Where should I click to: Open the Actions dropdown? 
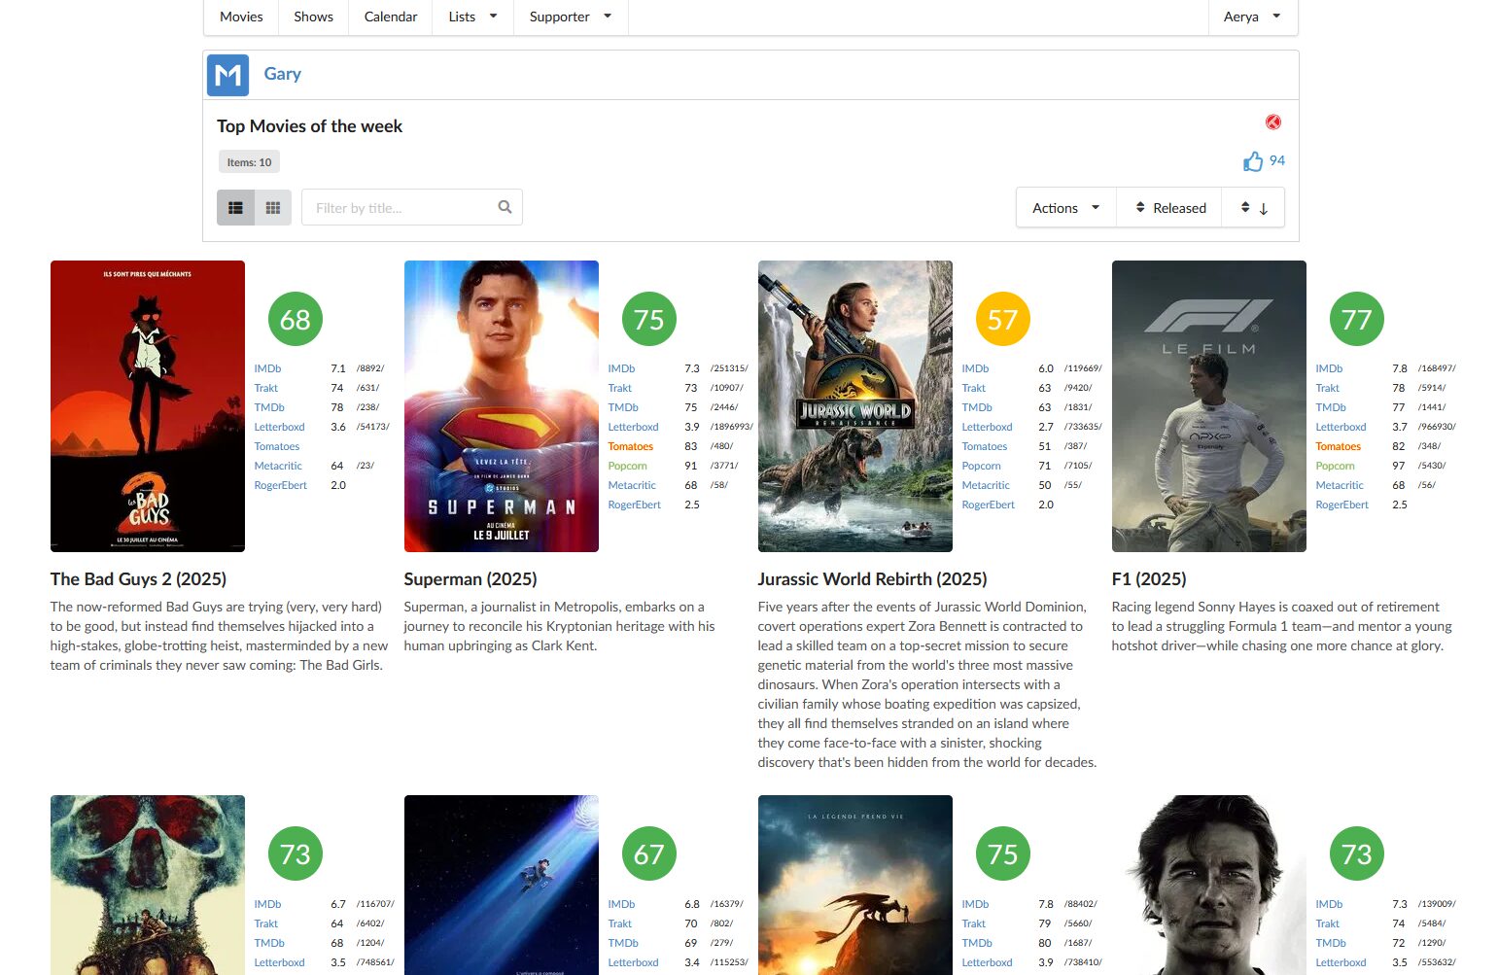[1065, 208]
